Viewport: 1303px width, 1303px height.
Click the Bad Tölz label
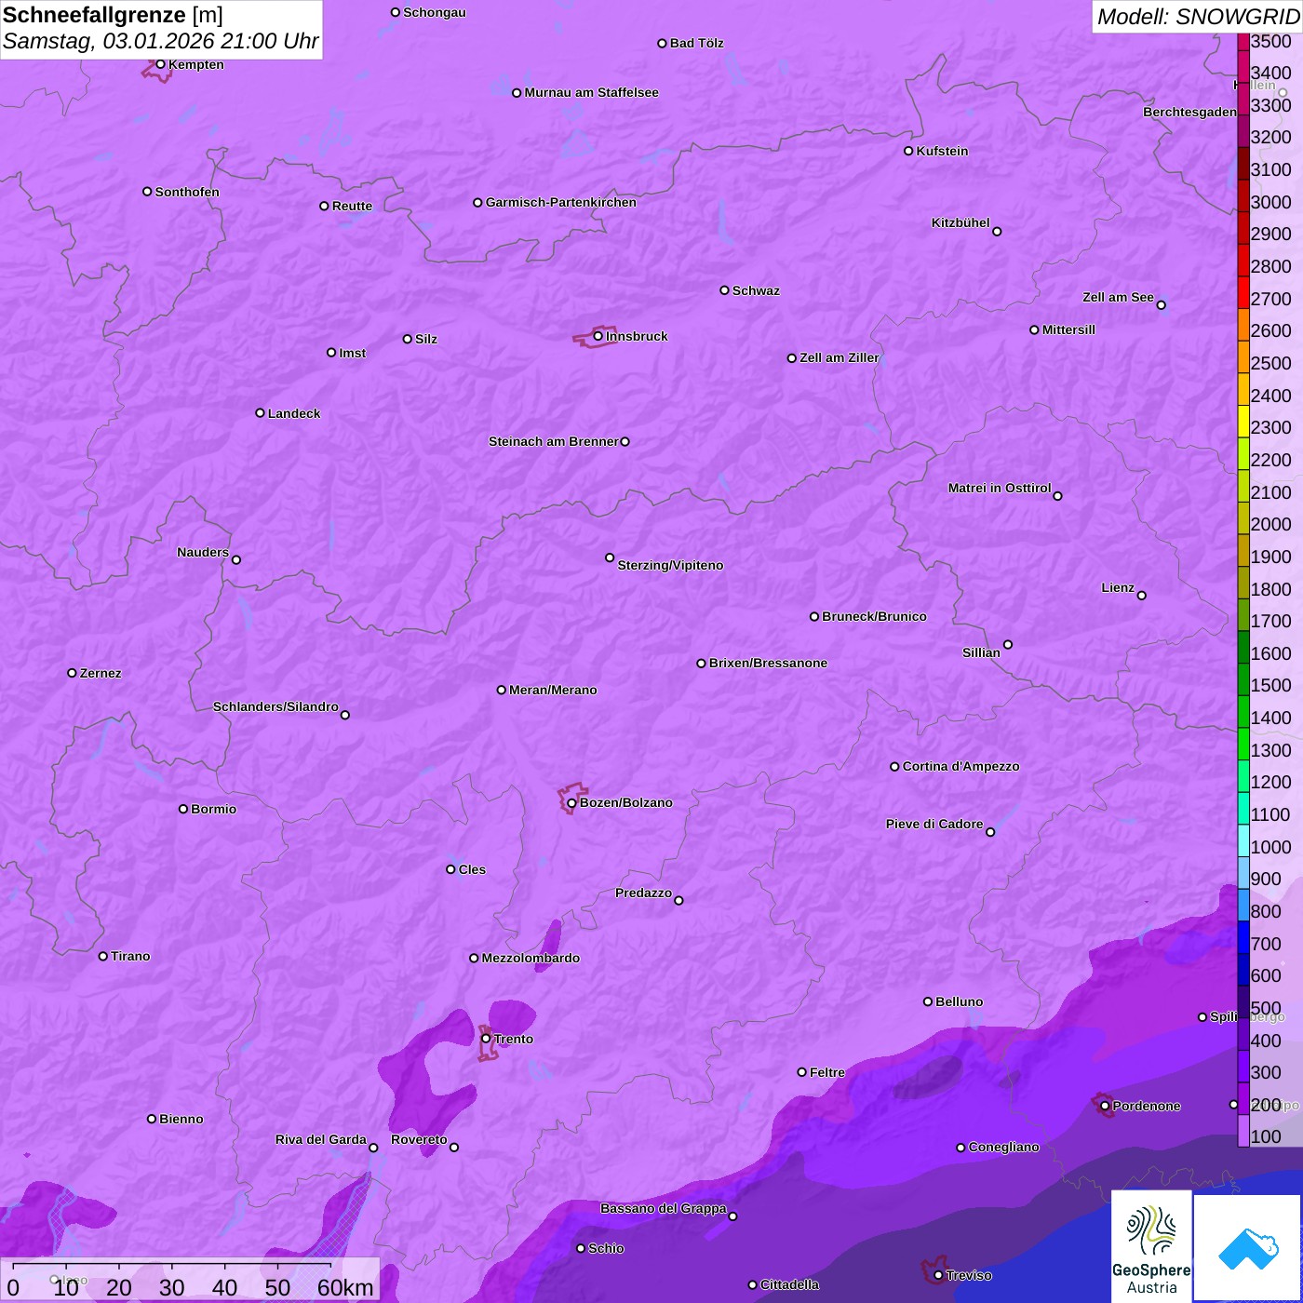696,43
